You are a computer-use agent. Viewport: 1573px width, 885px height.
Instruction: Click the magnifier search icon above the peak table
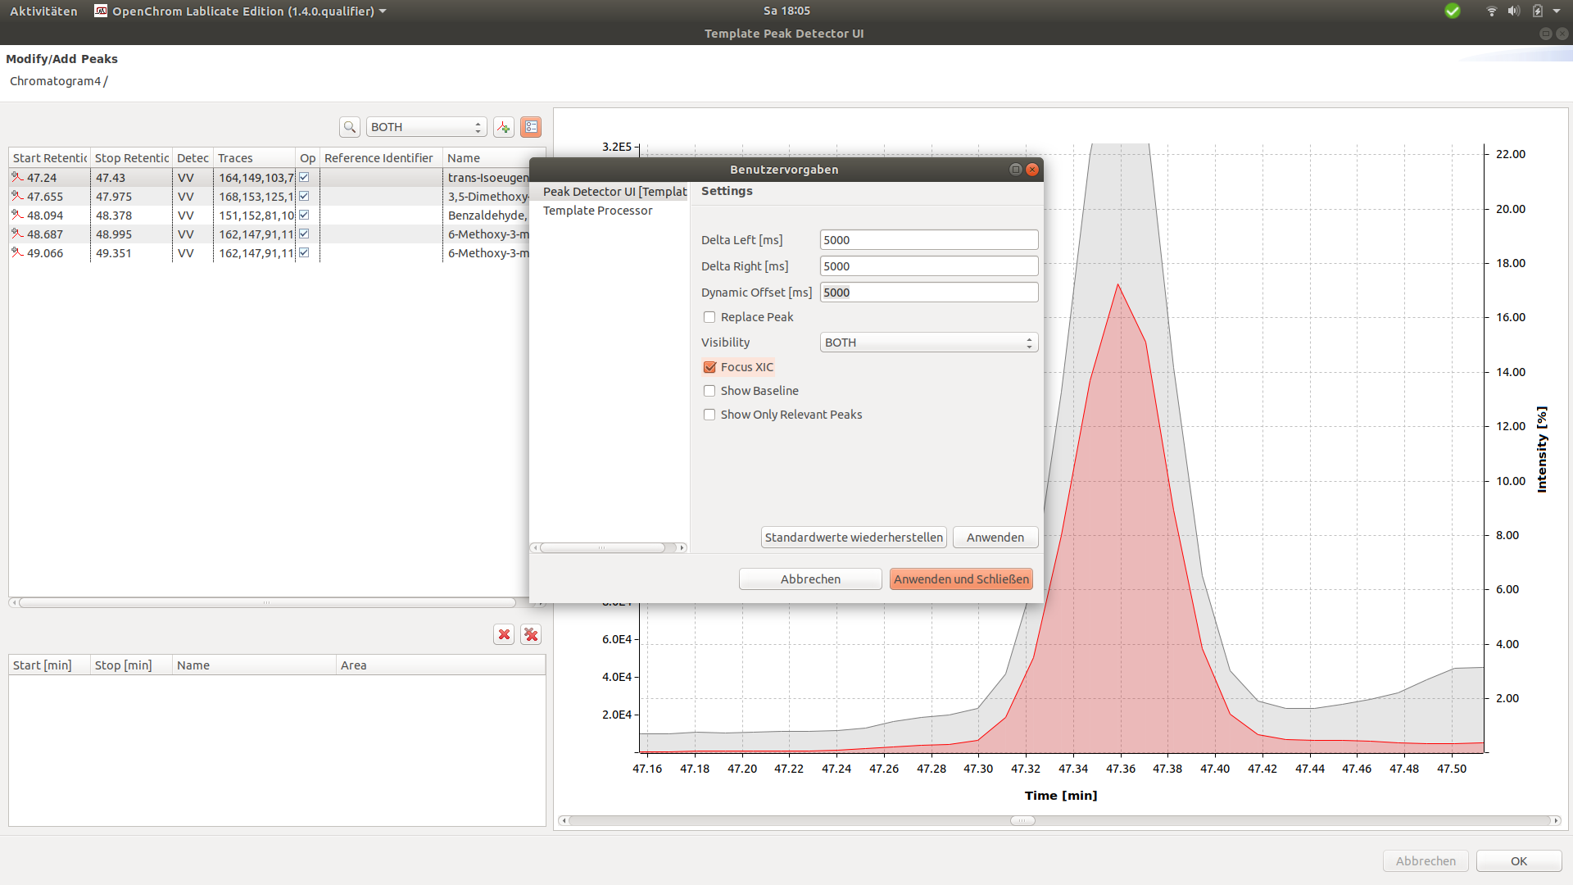tap(349, 127)
